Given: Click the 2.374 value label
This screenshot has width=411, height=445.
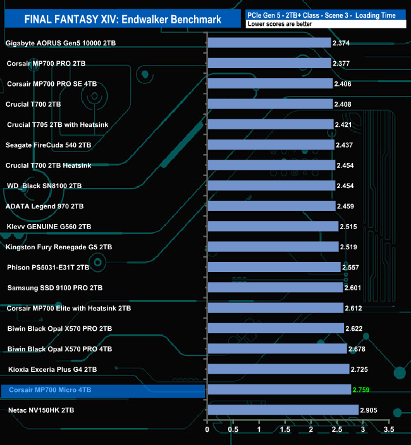Looking at the screenshot, I should coord(341,43).
